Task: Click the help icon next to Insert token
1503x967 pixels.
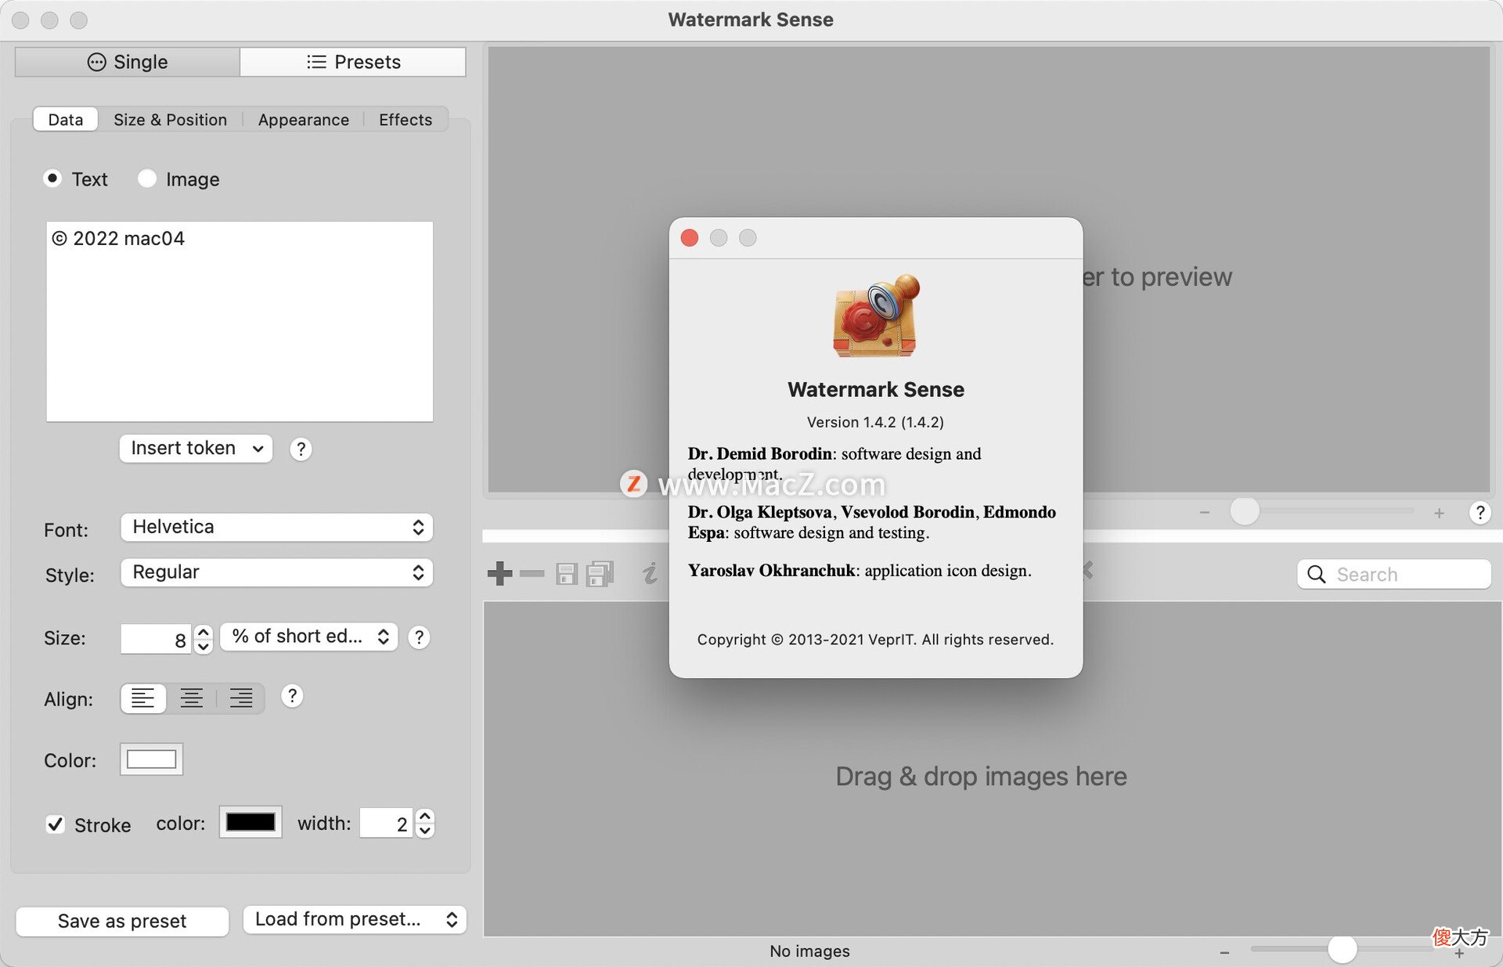Action: [x=301, y=449]
